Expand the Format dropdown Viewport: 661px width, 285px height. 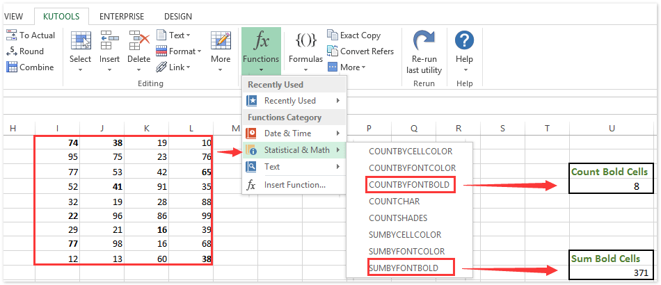click(x=178, y=51)
